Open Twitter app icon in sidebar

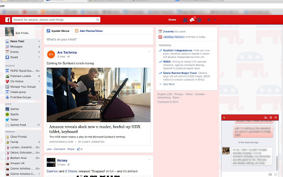(x=7, y=119)
